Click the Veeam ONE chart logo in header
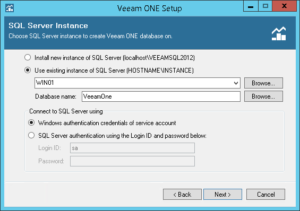Image resolution: width=300 pixels, height=211 pixels. pyautogui.click(x=279, y=33)
